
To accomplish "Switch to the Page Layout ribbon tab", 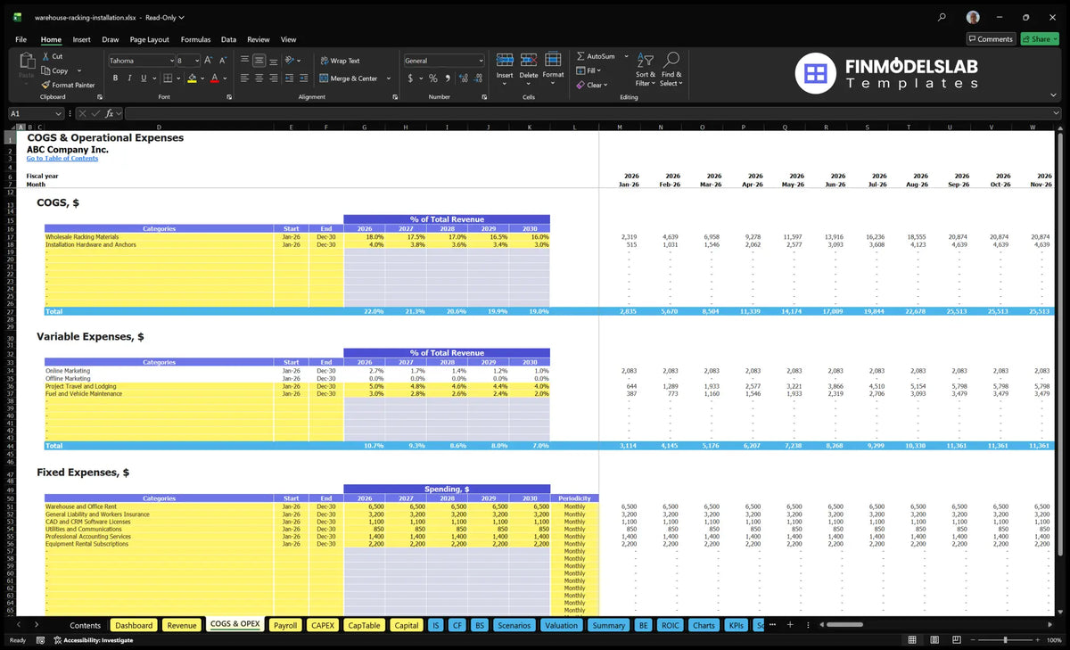I will [x=149, y=39].
